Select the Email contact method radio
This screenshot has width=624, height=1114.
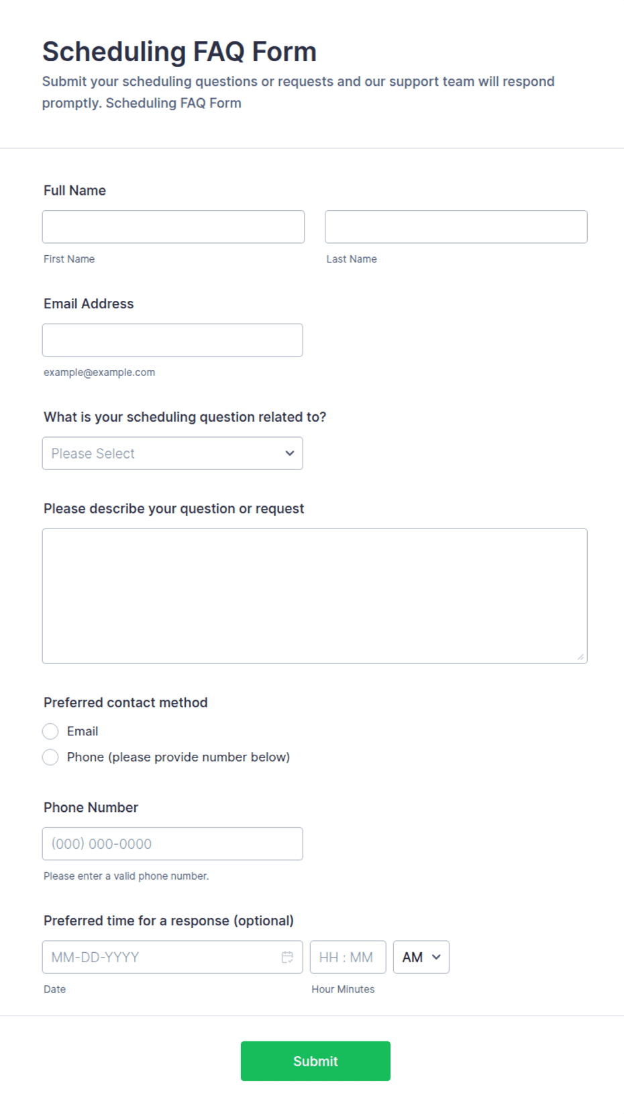[50, 731]
